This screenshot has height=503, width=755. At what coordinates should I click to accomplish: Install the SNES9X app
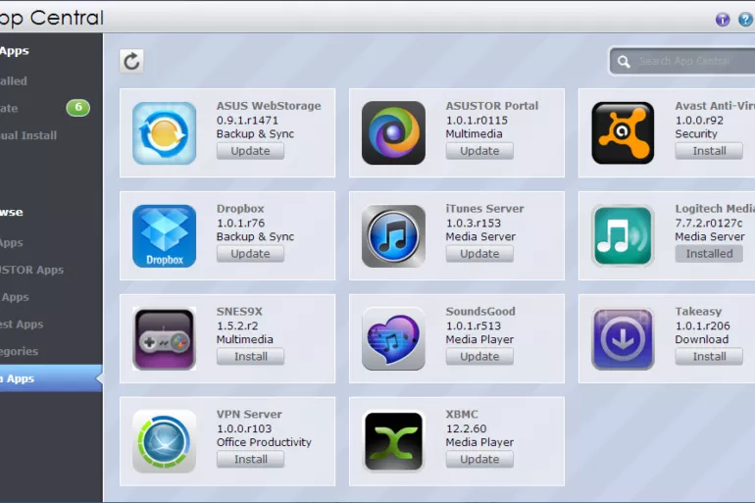coord(250,357)
